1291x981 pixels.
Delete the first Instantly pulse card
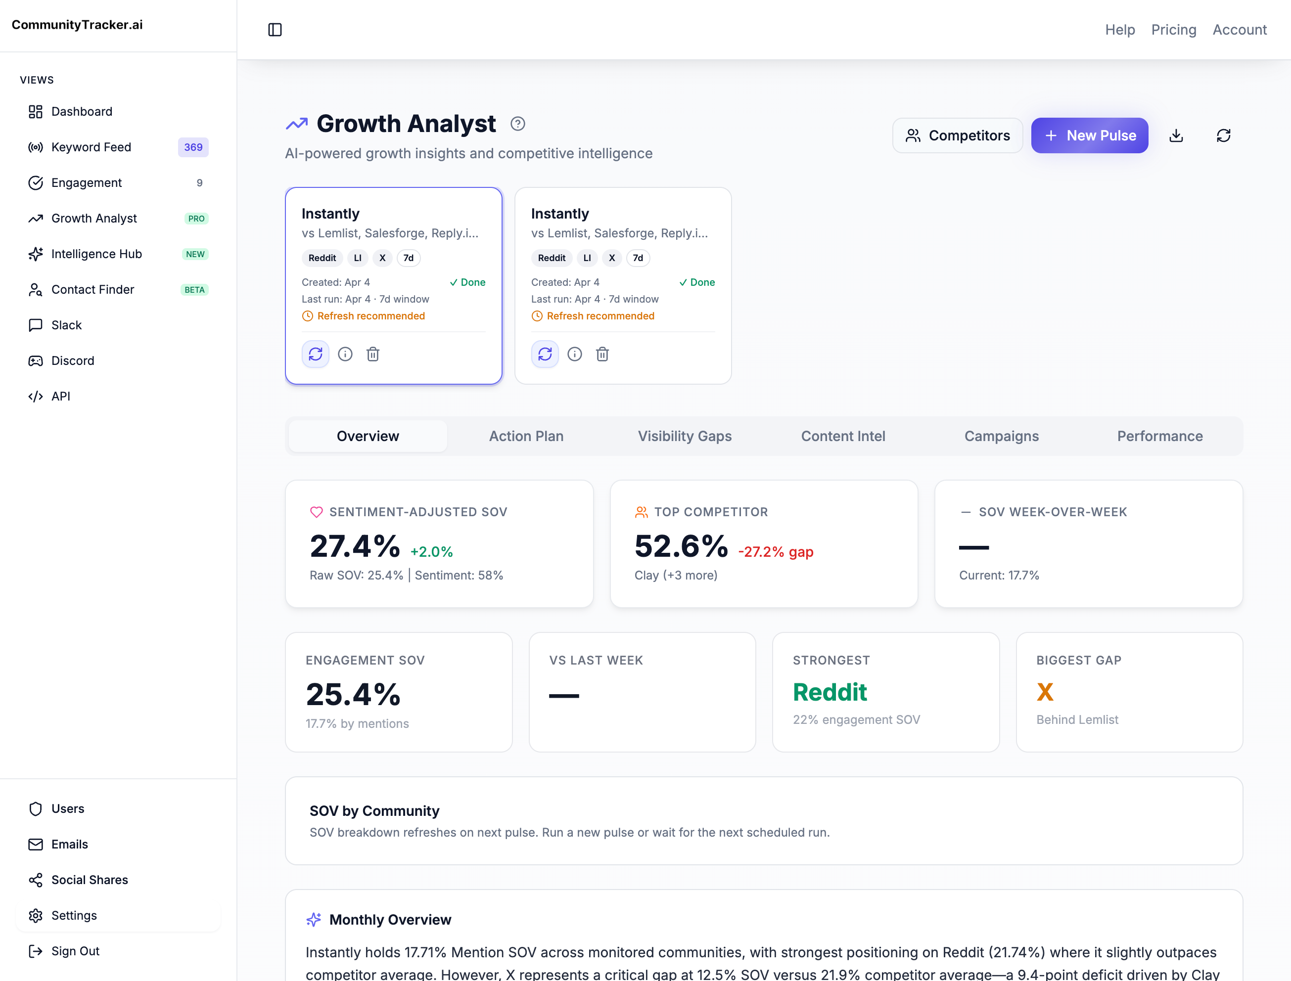point(372,354)
